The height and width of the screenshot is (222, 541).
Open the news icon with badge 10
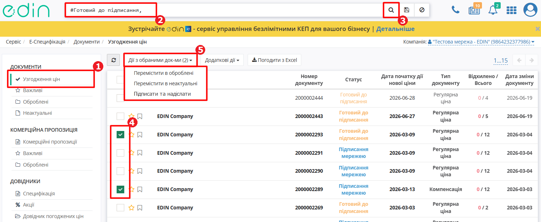pyautogui.click(x=474, y=10)
